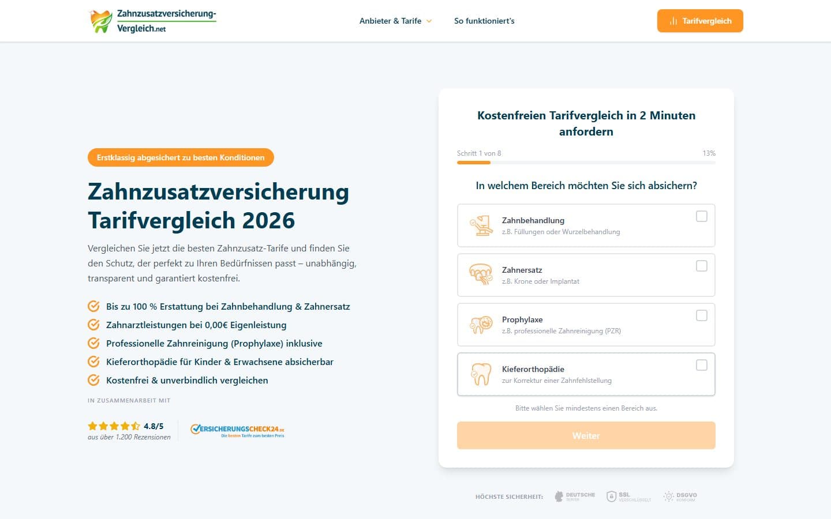Viewport: 831px width, 519px height.
Task: Click checkmark icon beside 'Zahnarztleistungen bei 0,00€'
Action: click(93, 325)
